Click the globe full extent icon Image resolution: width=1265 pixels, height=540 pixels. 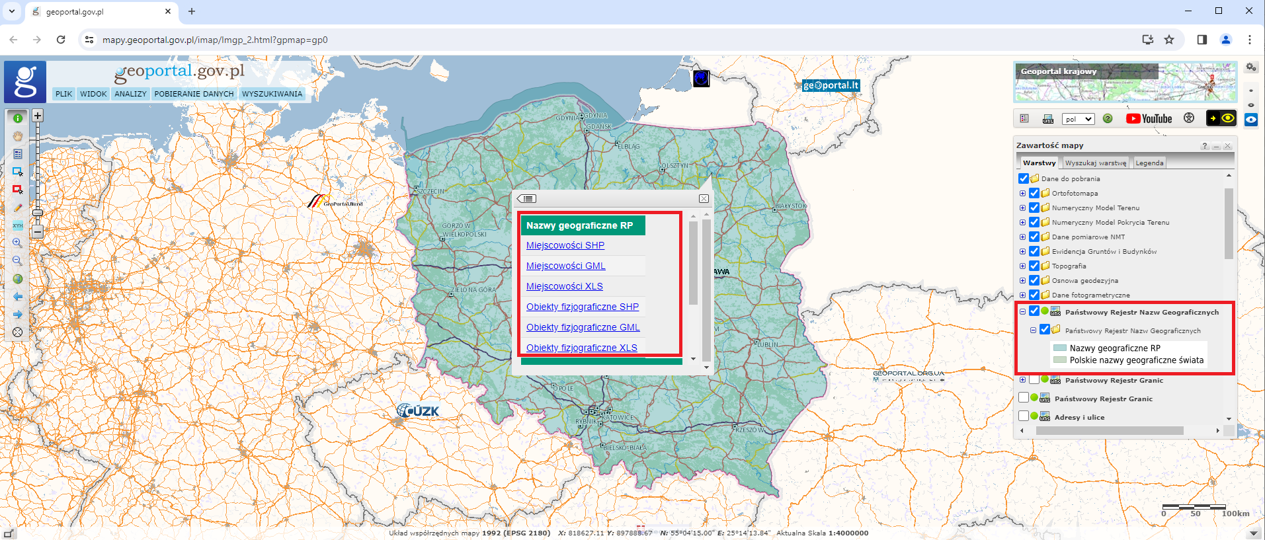18,279
